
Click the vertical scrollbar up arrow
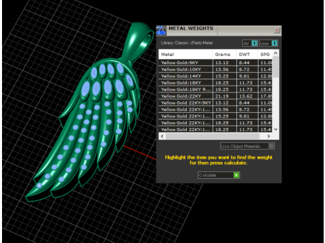click(276, 53)
